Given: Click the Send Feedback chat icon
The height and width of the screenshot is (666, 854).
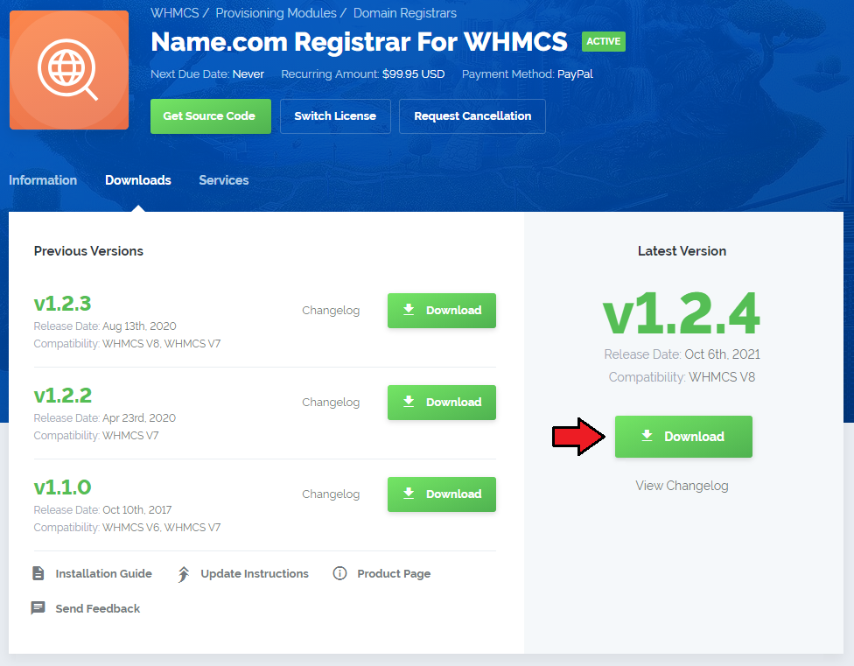Looking at the screenshot, I should click(38, 608).
